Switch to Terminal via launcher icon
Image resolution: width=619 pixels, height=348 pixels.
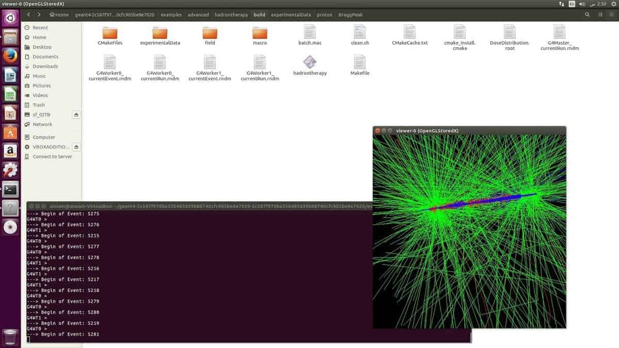pyautogui.click(x=10, y=189)
